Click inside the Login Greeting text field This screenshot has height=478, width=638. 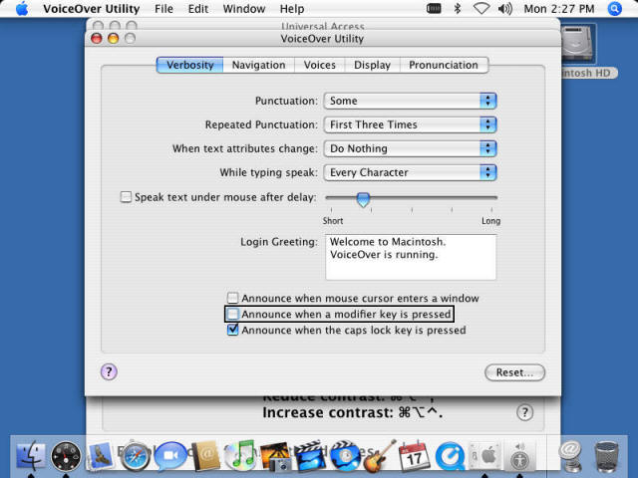(x=410, y=257)
